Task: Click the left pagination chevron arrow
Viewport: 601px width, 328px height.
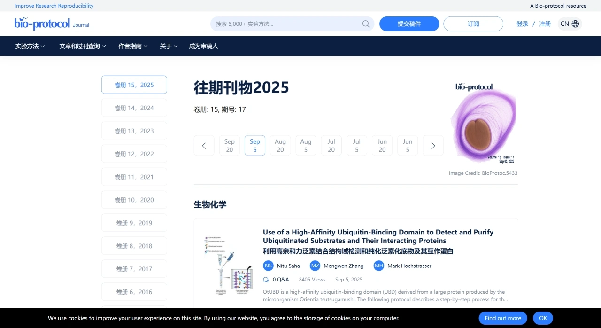Action: click(204, 146)
